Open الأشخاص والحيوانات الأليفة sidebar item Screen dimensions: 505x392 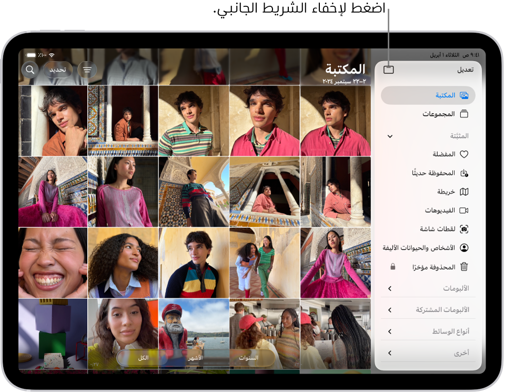428,248
